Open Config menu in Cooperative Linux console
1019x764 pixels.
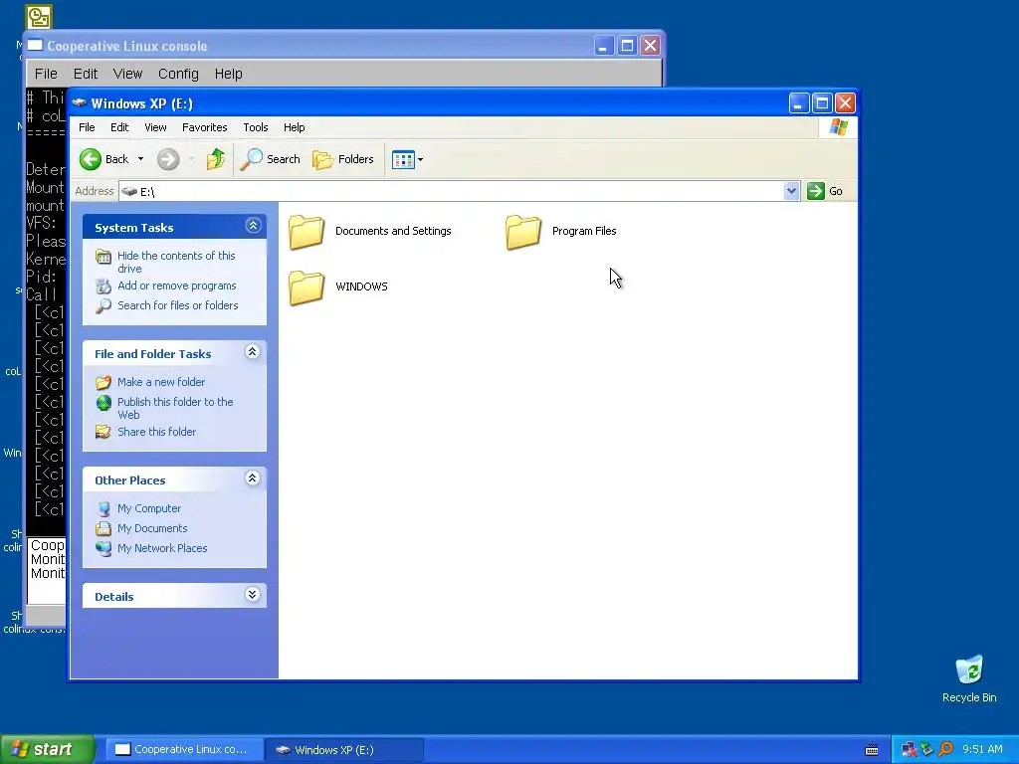tap(178, 74)
